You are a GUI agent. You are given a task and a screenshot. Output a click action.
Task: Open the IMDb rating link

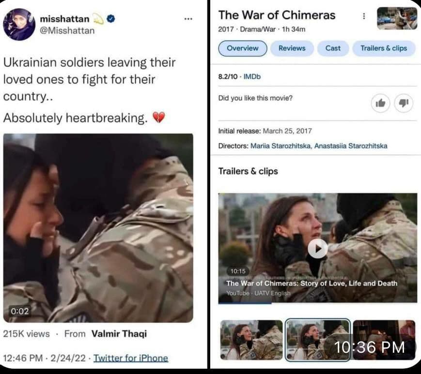252,76
